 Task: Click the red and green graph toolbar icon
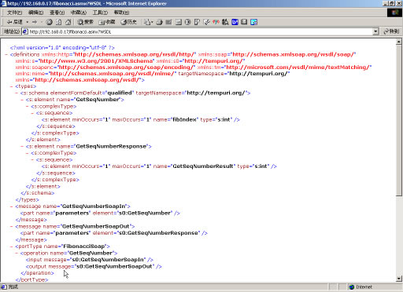pyautogui.click(x=216, y=22)
